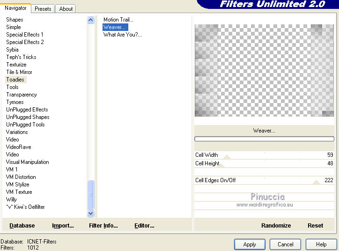Viewport: 339px width, 251px height.
Task: Select VM Distortion category
Action: (x=21, y=177)
